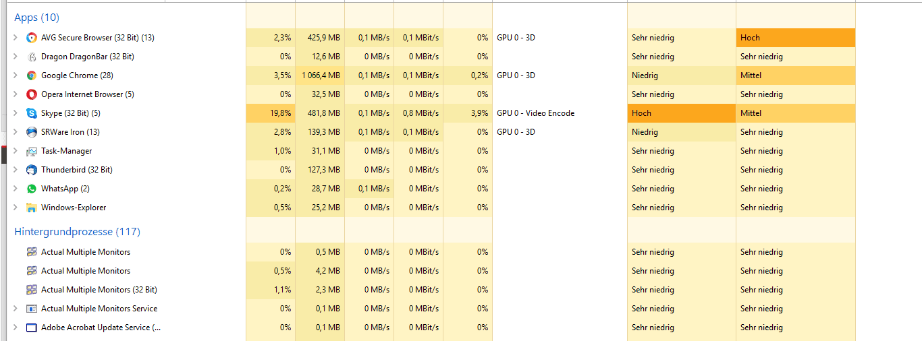
Task: Expand the SRWare Iron (13) group
Action: coord(16,132)
